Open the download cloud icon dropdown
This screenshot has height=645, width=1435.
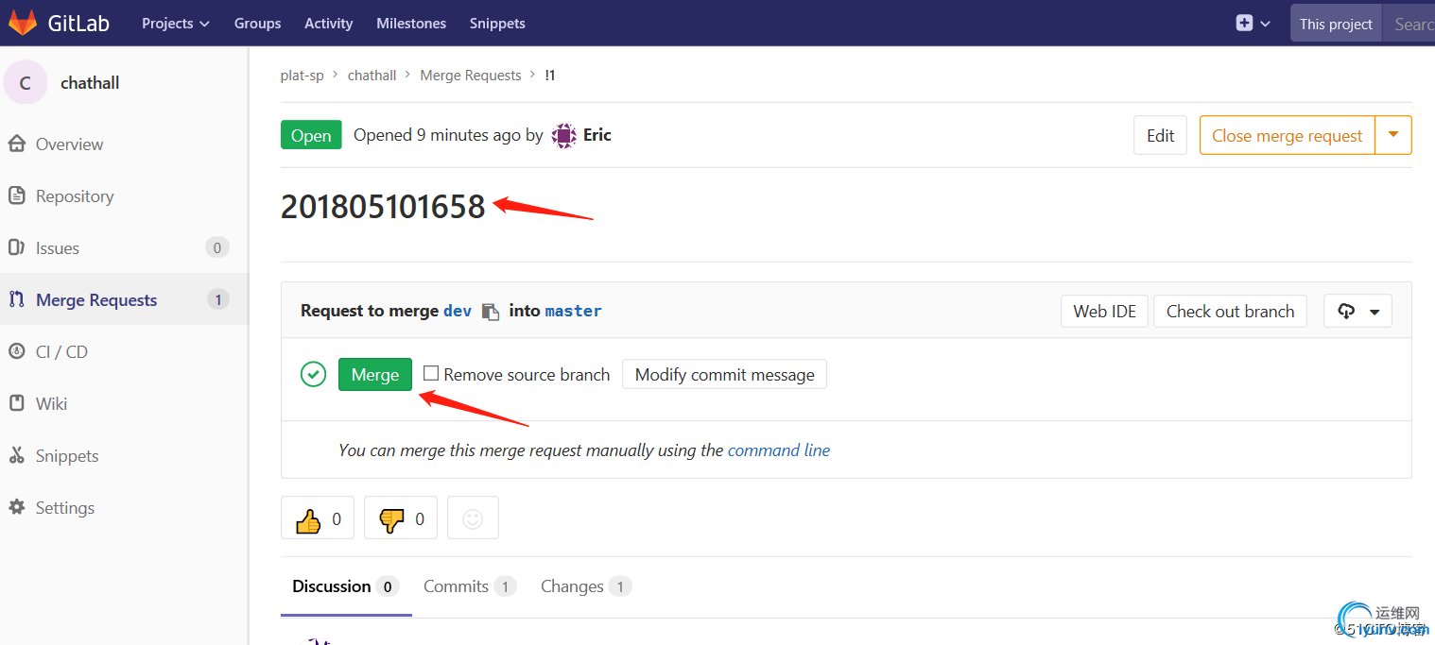(x=1357, y=312)
